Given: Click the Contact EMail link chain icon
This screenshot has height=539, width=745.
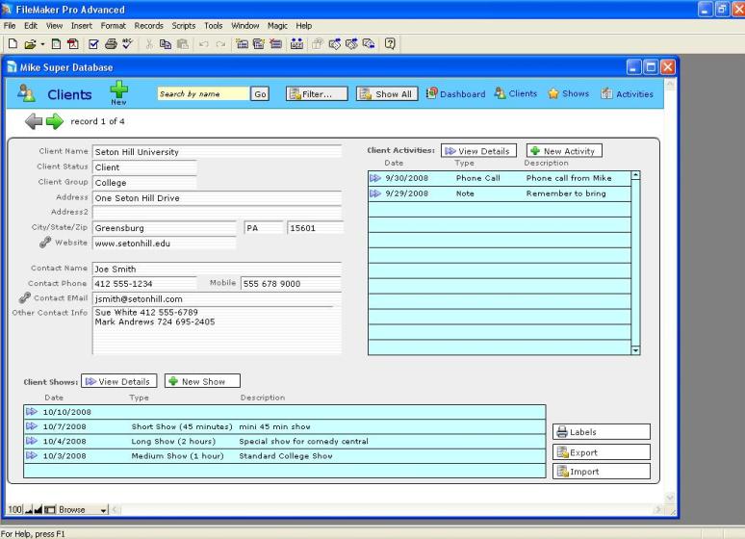Looking at the screenshot, I should pyautogui.click(x=25, y=298).
